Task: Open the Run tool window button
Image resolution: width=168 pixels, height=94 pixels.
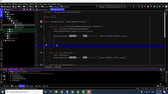Action: [x=46, y=86]
